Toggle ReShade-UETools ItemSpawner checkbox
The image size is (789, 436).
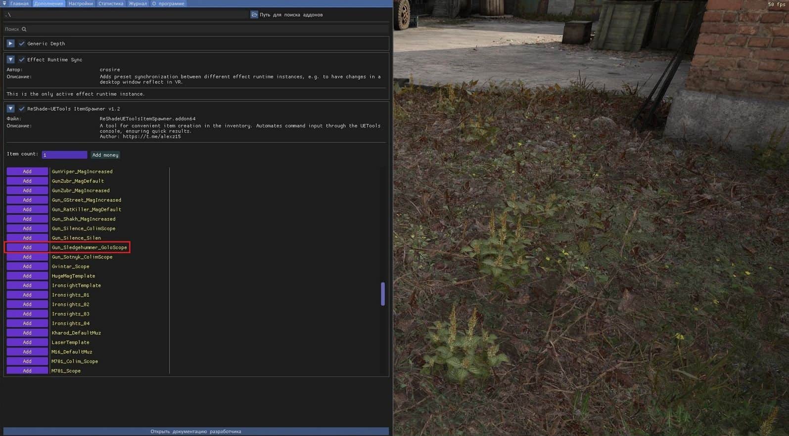[22, 109]
